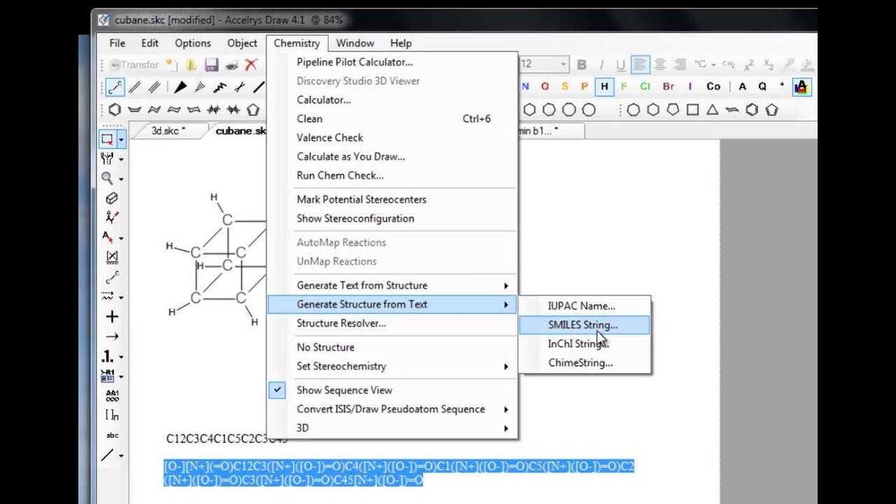The height and width of the screenshot is (504, 896).
Task: Select the abc text tool
Action: 112,435
